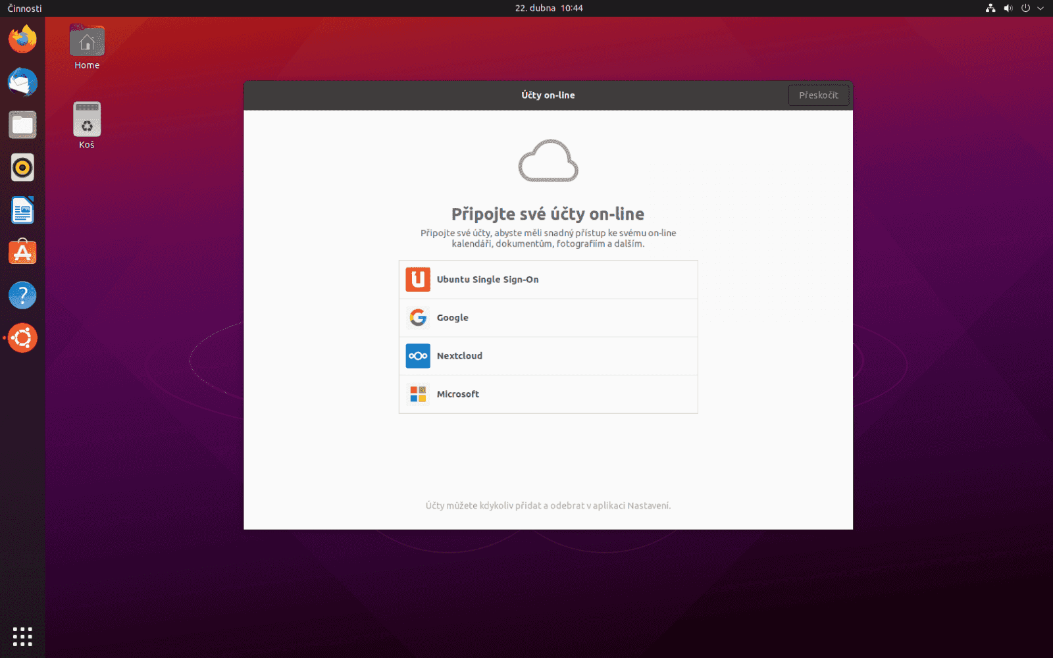This screenshot has height=658, width=1053.
Task: Start Rhythmbox music player
Action: (22, 167)
